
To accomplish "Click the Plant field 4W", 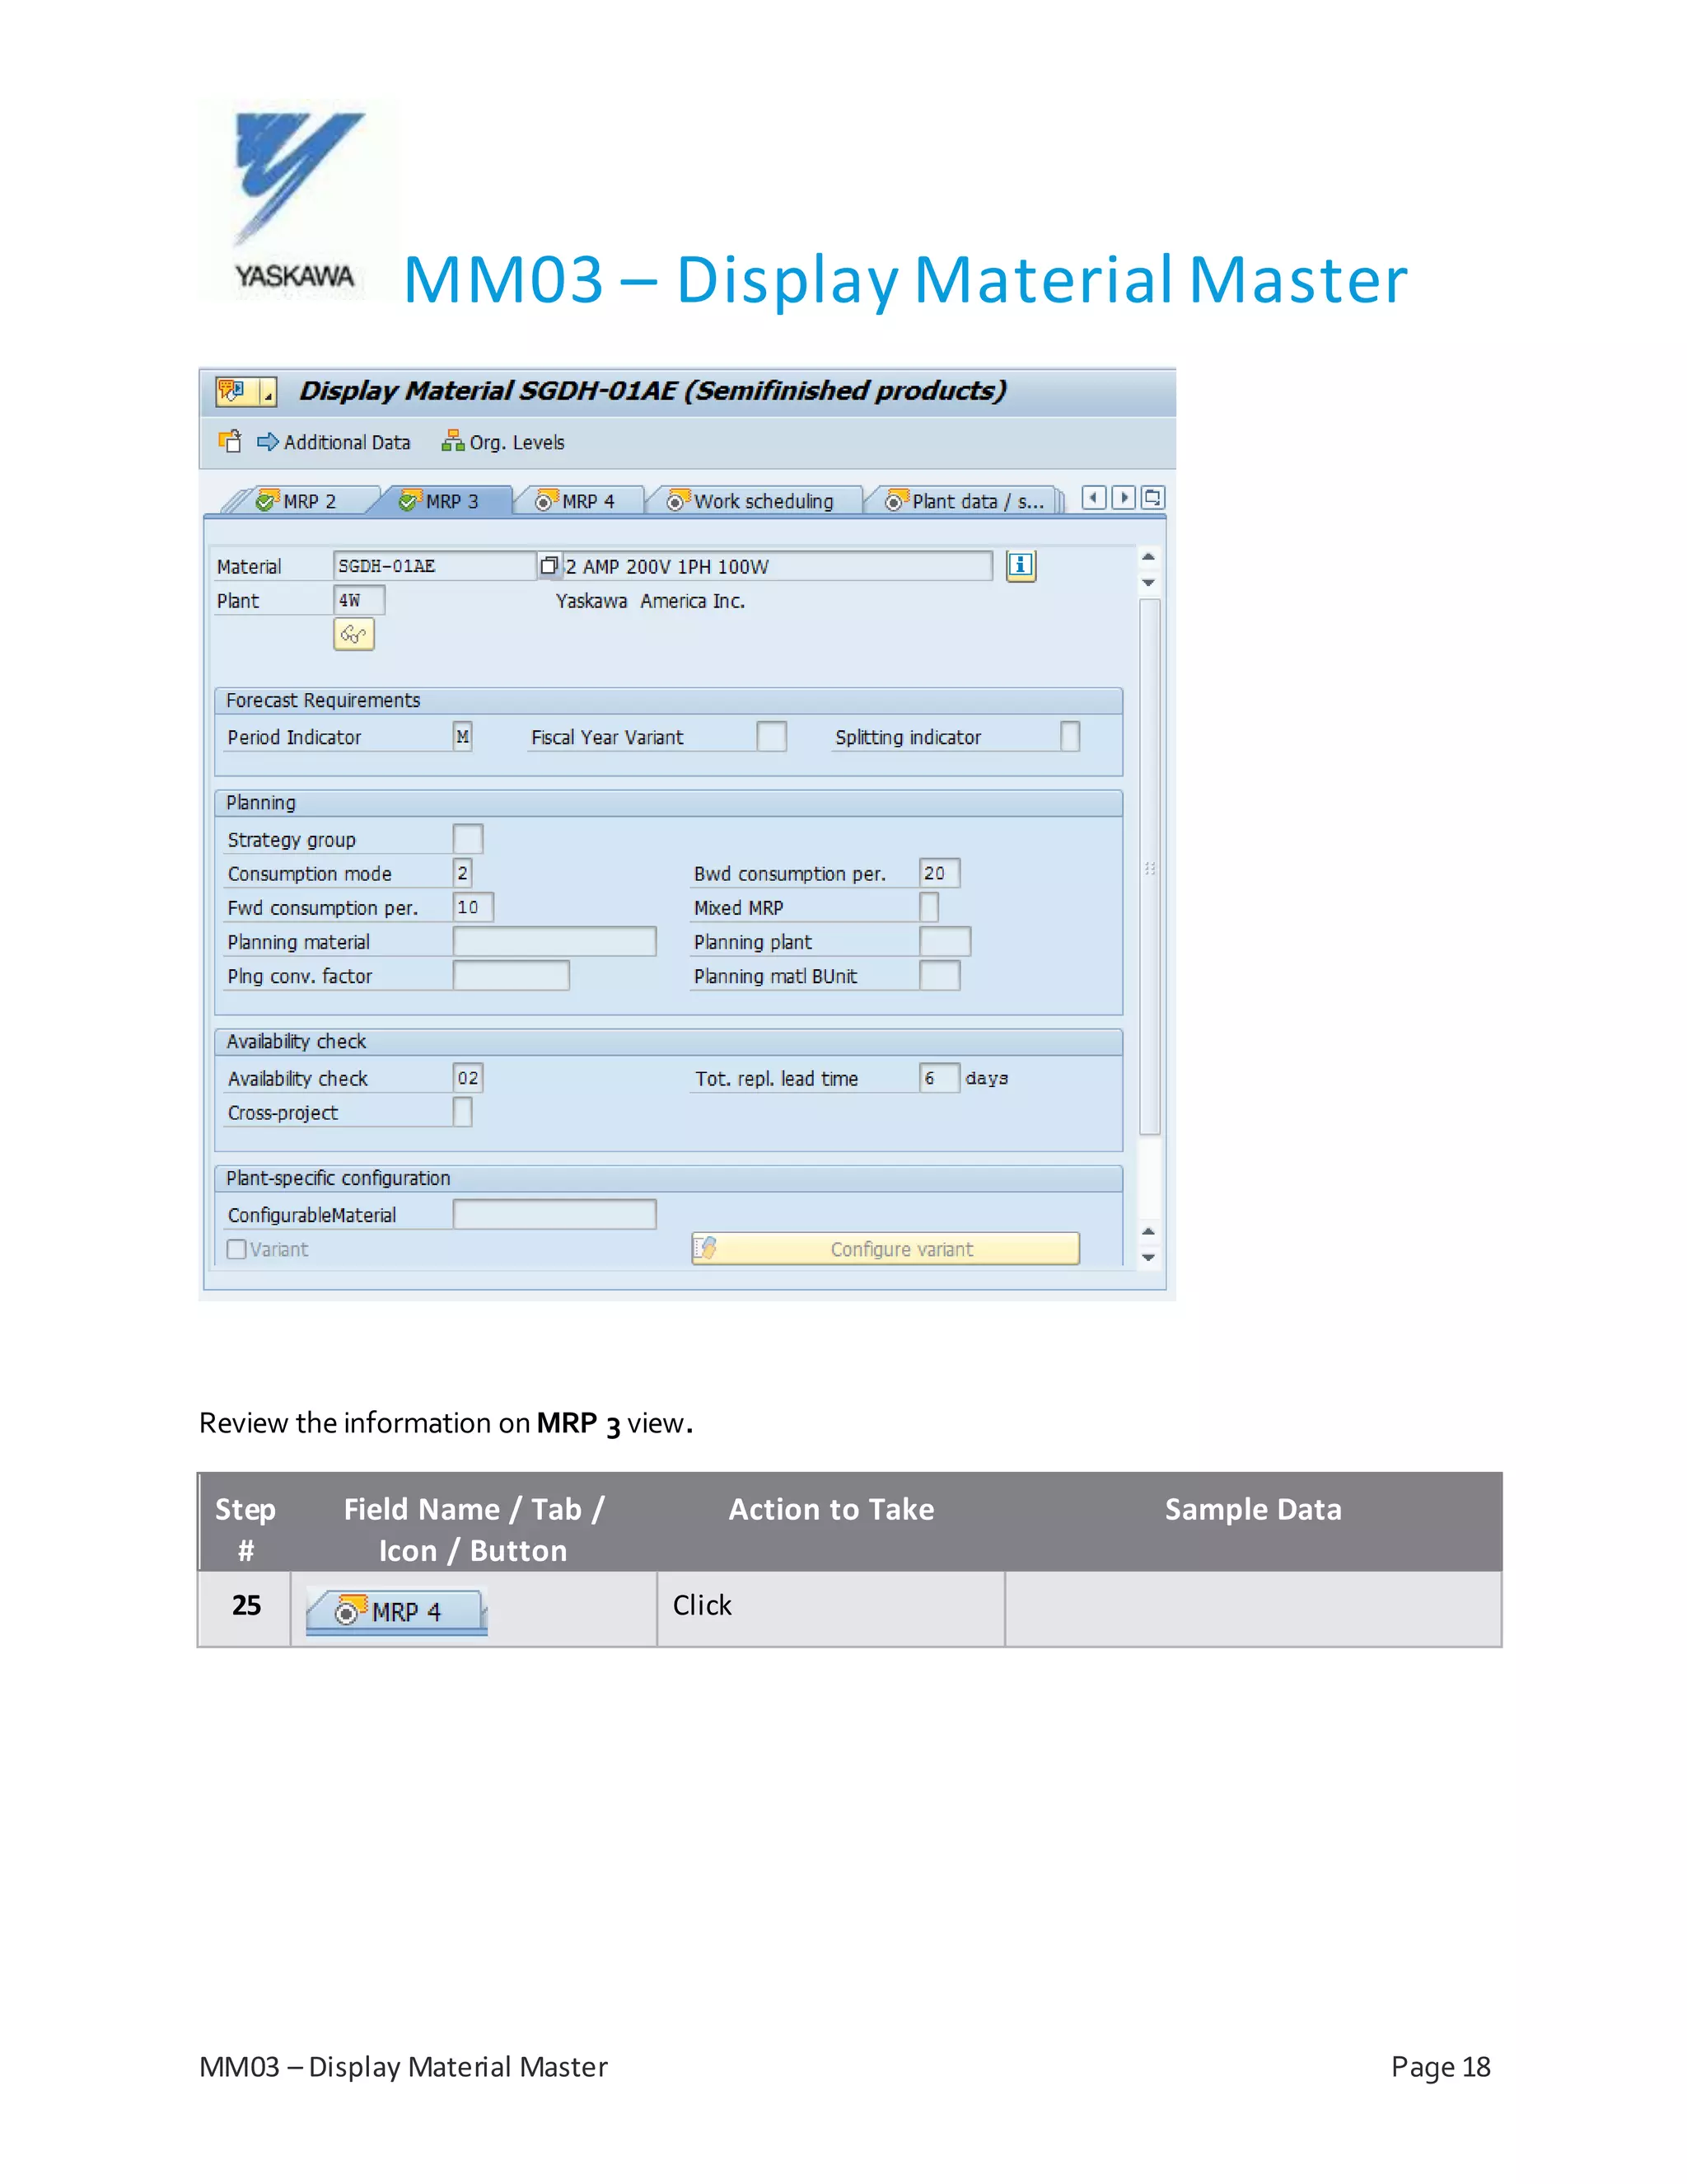I will click(x=359, y=600).
